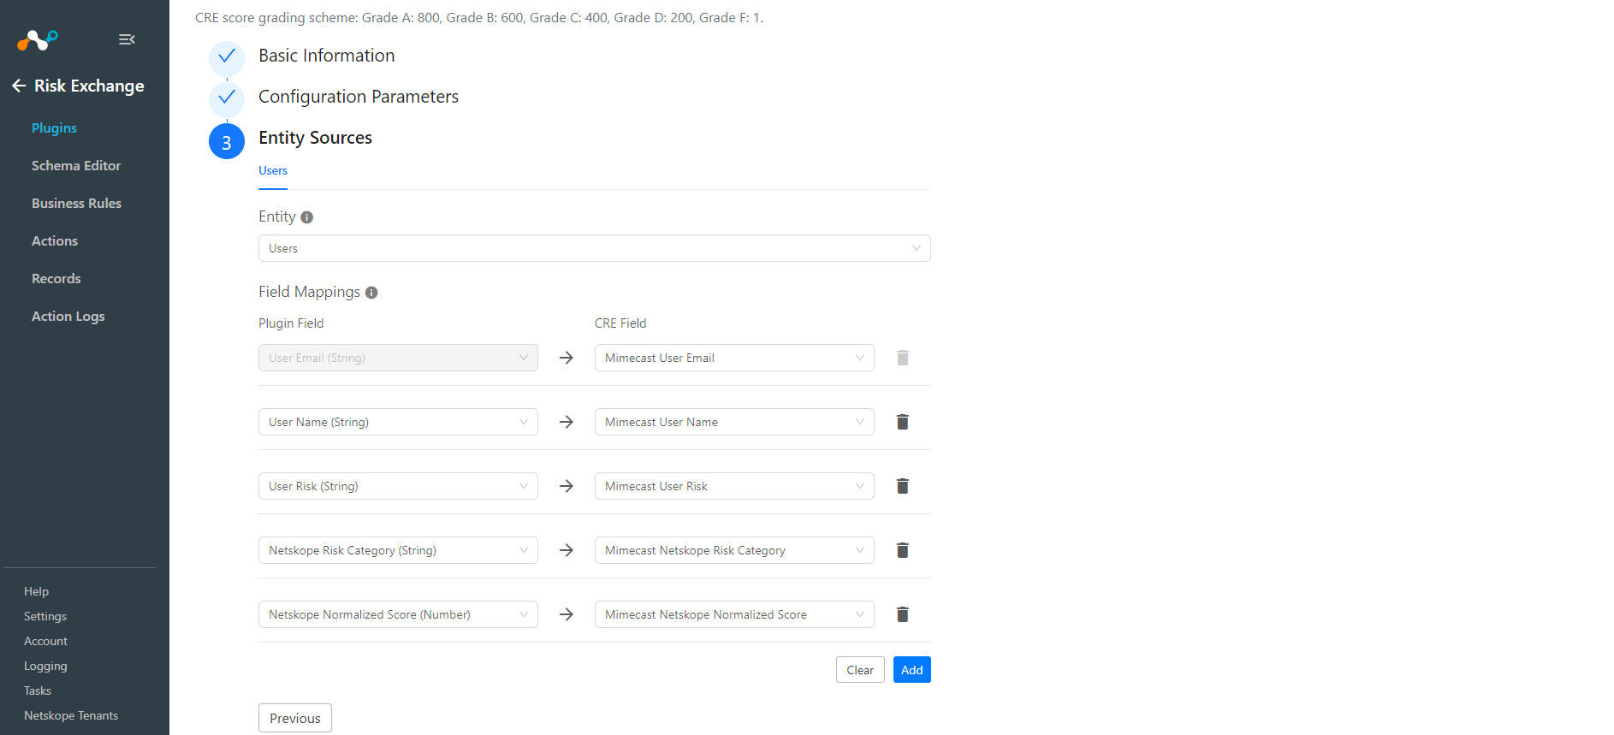Go back using Risk Exchange arrow
This screenshot has width=1614, height=735.
point(19,86)
